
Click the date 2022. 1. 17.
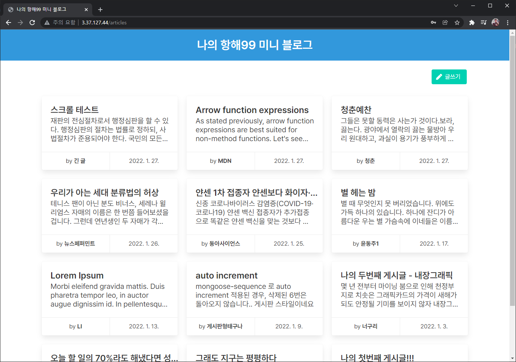[x=434, y=244]
